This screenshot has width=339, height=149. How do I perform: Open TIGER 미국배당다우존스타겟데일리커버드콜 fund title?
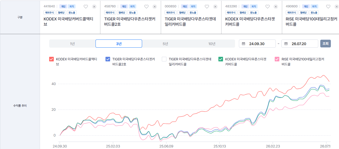pos(190,22)
